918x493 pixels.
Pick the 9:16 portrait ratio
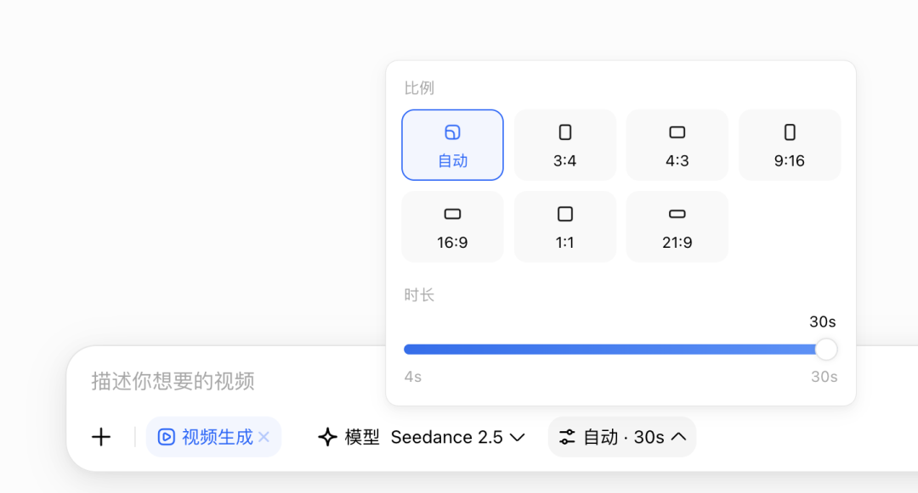tap(790, 145)
